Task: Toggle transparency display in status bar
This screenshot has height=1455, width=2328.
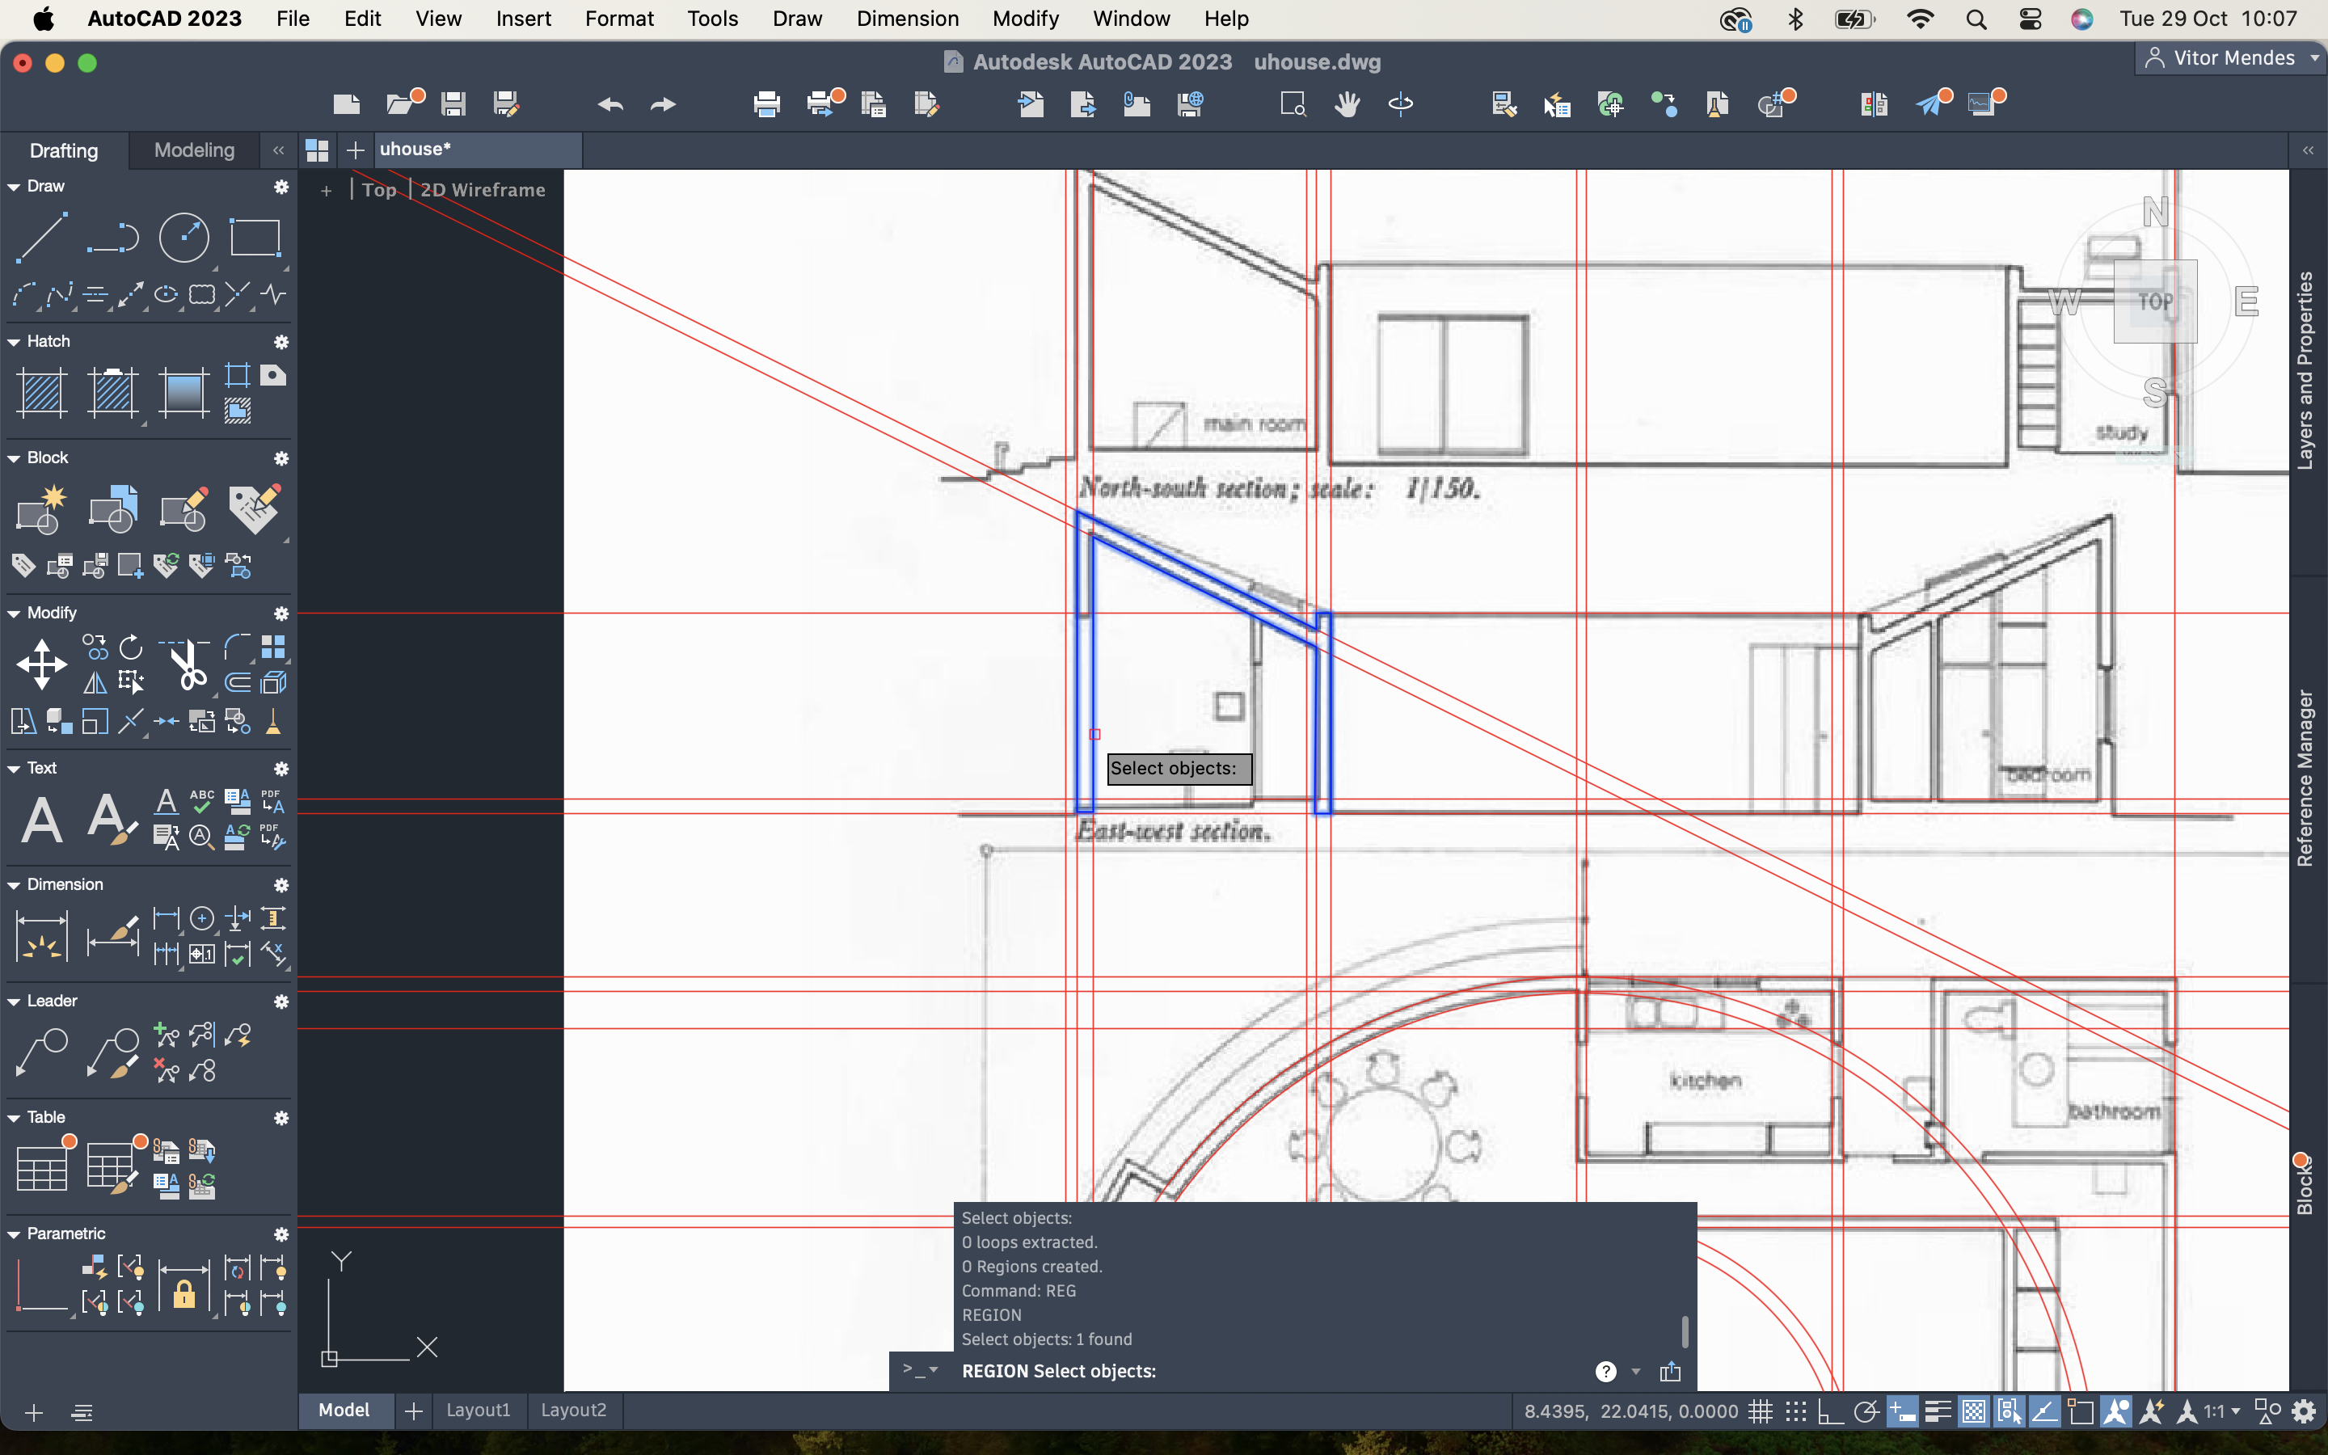Action: [x=1973, y=1411]
